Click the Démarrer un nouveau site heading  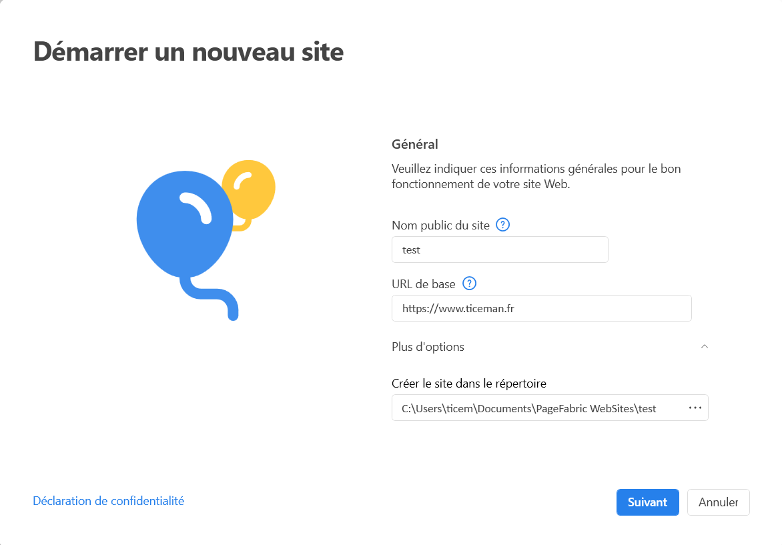pos(188,52)
